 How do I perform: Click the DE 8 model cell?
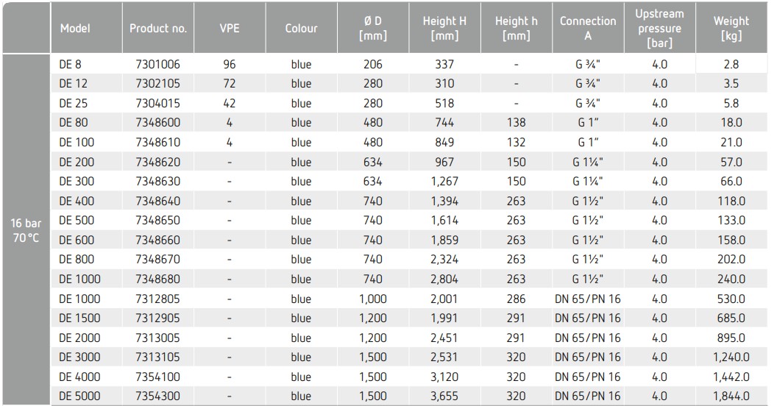tap(71, 64)
